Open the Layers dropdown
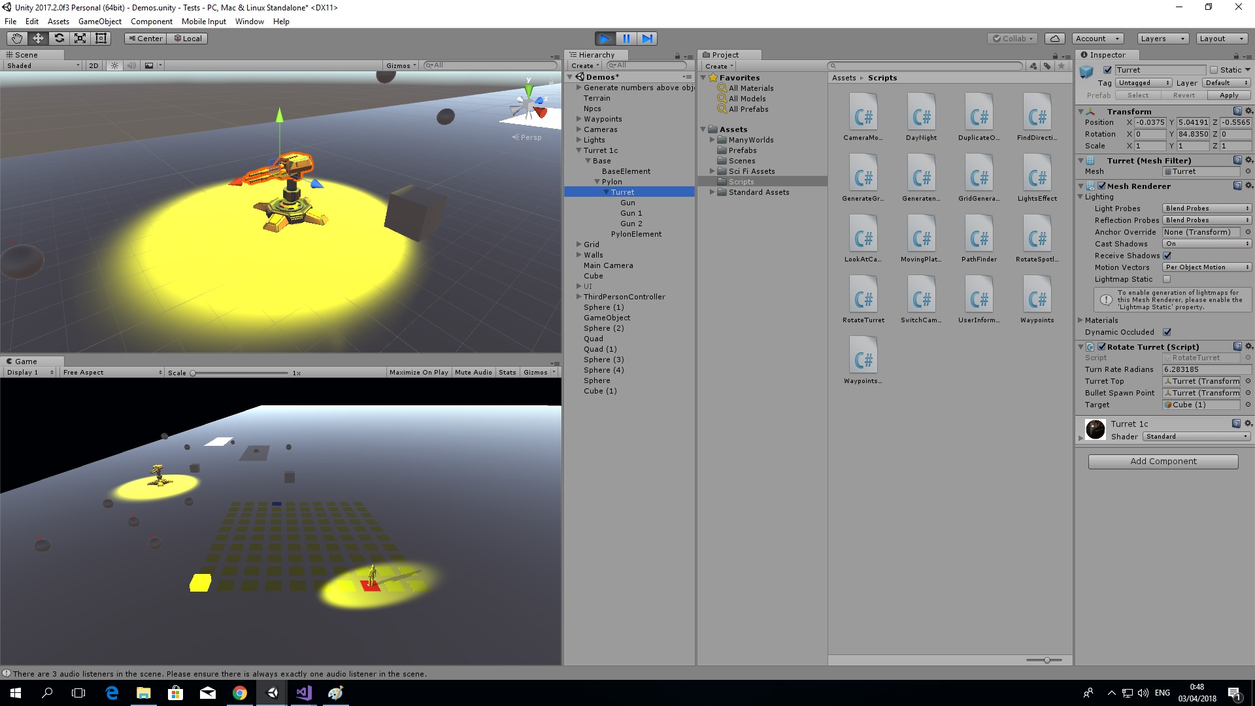 [1162, 39]
